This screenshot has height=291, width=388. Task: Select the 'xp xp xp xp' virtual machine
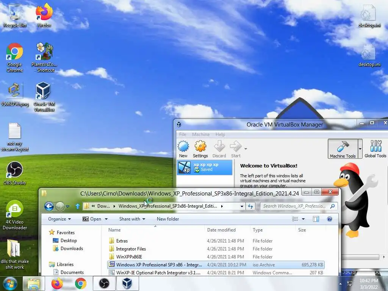[205, 167]
